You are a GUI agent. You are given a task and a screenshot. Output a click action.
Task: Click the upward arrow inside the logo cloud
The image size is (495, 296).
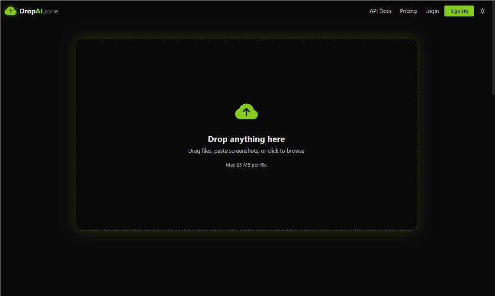coord(10,10)
